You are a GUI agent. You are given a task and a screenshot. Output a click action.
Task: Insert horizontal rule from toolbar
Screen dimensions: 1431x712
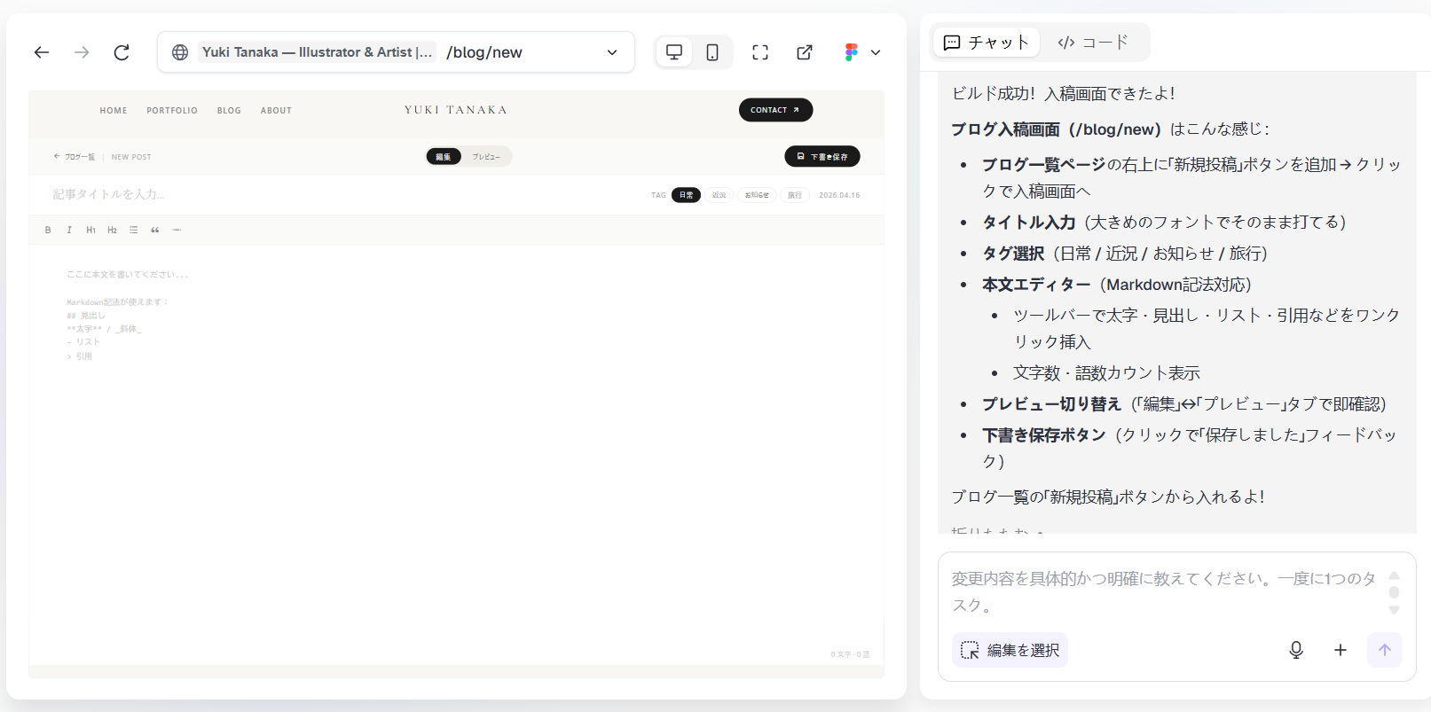coord(177,230)
